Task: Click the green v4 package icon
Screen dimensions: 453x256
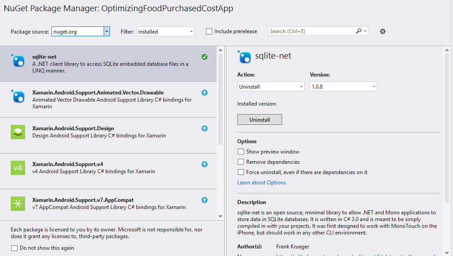Action: point(18,168)
